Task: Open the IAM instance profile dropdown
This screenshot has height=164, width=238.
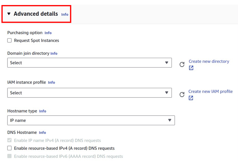Action: pyautogui.click(x=90, y=93)
